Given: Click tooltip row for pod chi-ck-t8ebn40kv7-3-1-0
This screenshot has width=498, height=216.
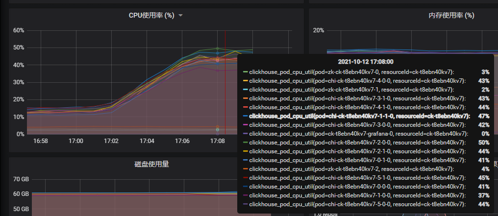Looking at the screenshot, I should tap(366, 98).
